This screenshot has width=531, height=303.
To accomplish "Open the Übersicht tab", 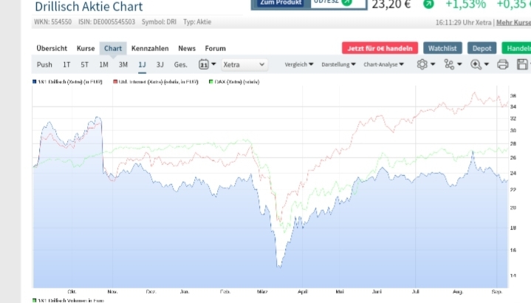I will [52, 48].
